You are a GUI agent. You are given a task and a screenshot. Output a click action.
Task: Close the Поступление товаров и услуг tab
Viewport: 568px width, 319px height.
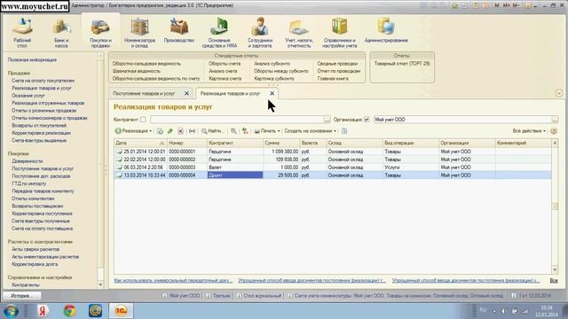coord(186,93)
